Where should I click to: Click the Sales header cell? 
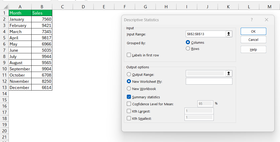pos(42,13)
